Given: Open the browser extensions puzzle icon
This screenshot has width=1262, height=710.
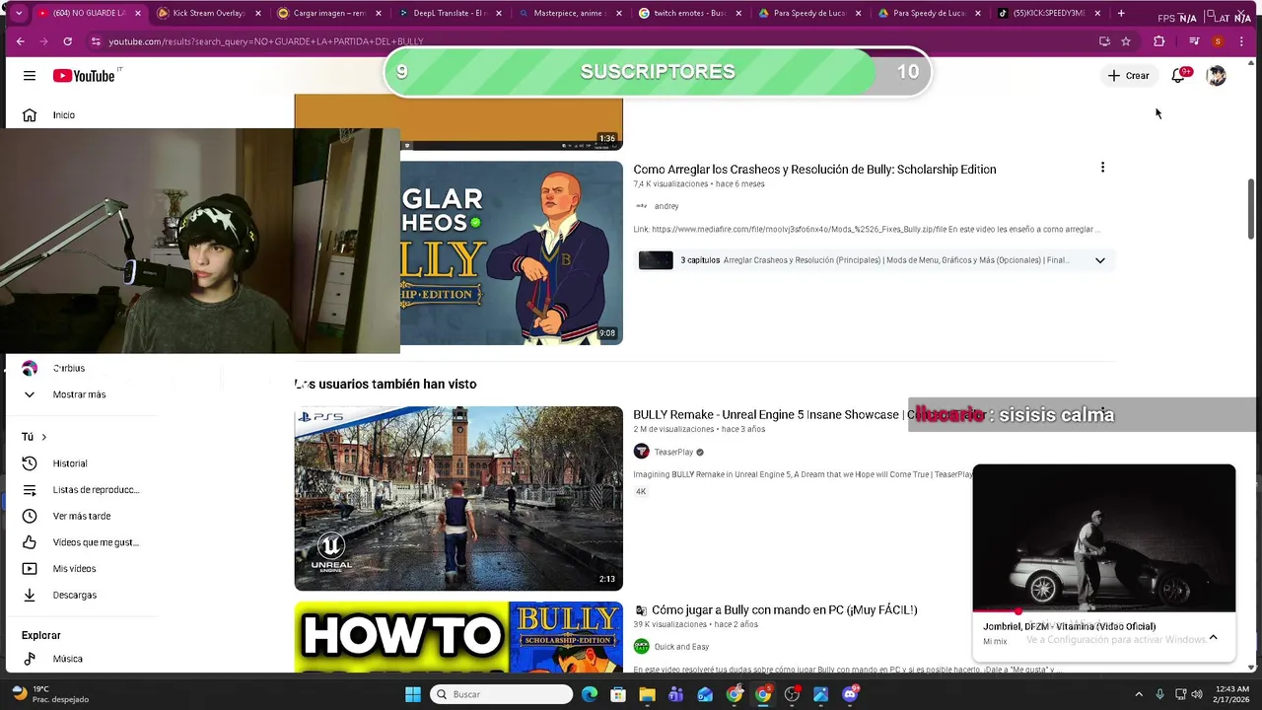Looking at the screenshot, I should 1158,41.
